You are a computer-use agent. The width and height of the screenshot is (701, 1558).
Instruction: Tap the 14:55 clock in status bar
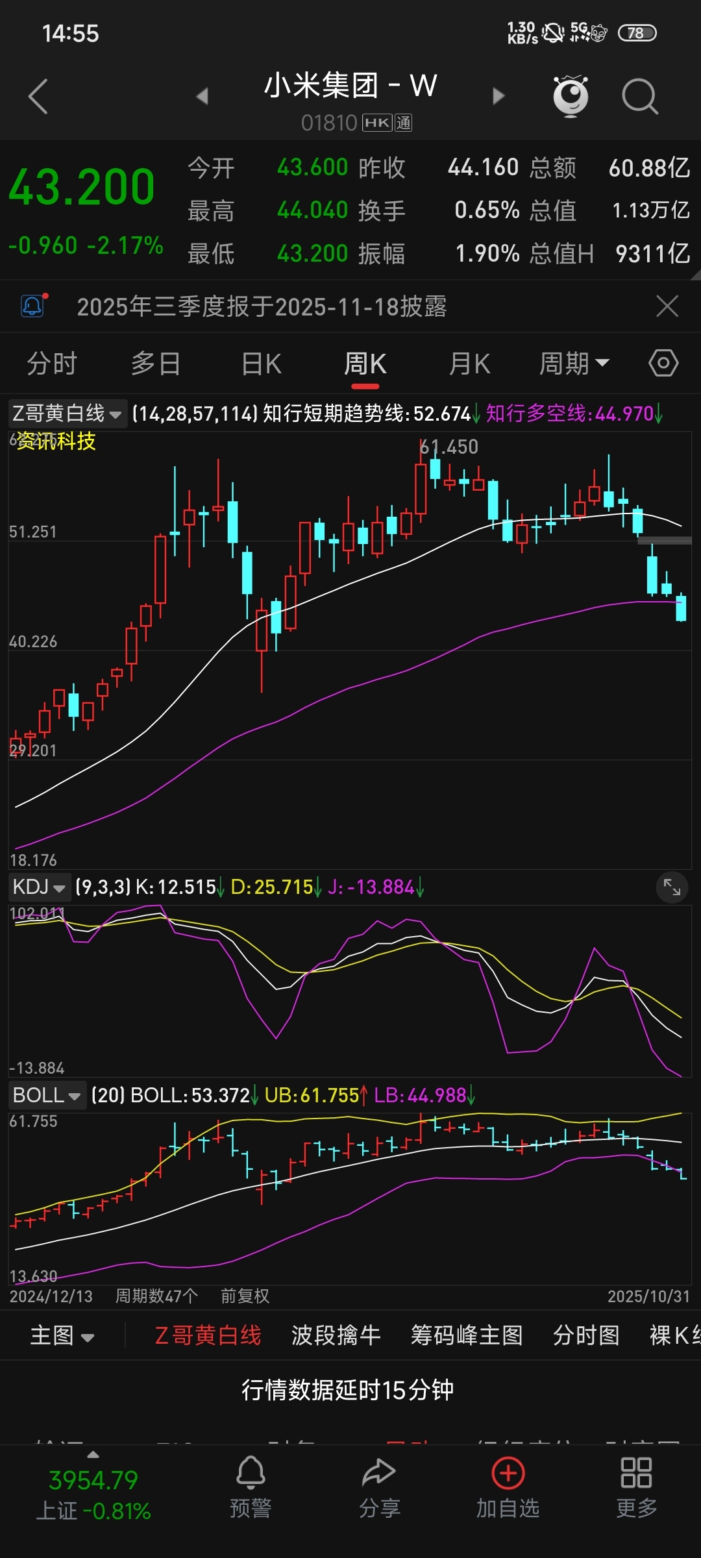70,33
